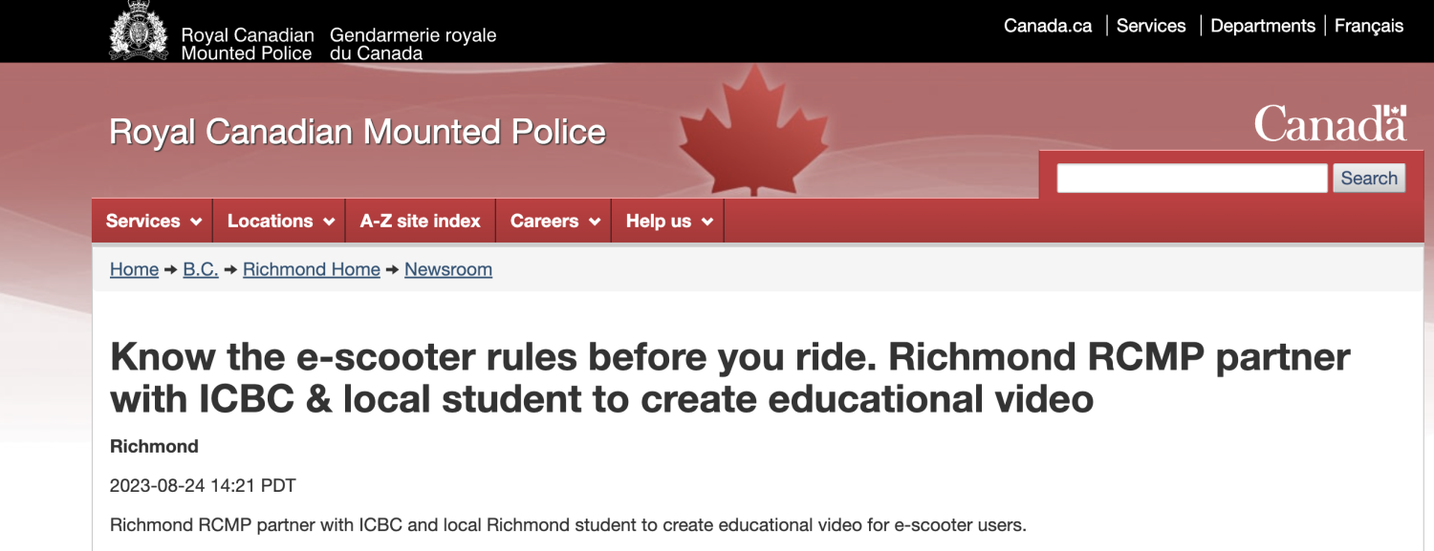Open the Departments menu item
The image size is (1434, 551).
point(1263,26)
